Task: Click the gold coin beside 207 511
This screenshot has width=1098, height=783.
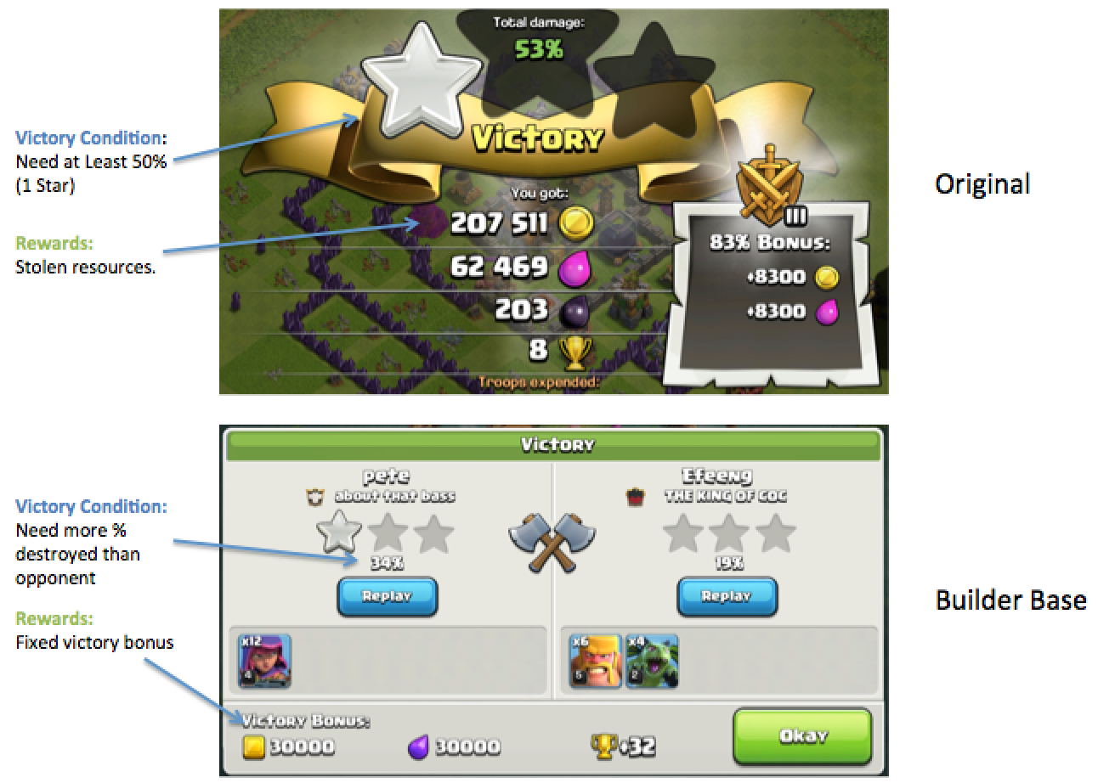Action: [575, 224]
